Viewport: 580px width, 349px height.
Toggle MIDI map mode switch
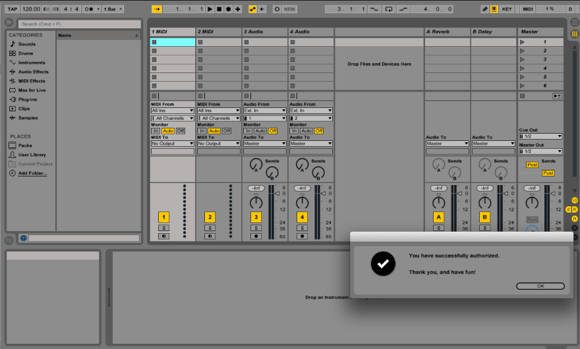pyautogui.click(x=528, y=9)
